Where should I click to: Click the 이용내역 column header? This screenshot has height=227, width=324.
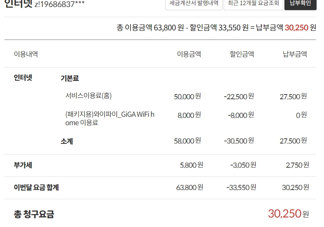click(26, 54)
